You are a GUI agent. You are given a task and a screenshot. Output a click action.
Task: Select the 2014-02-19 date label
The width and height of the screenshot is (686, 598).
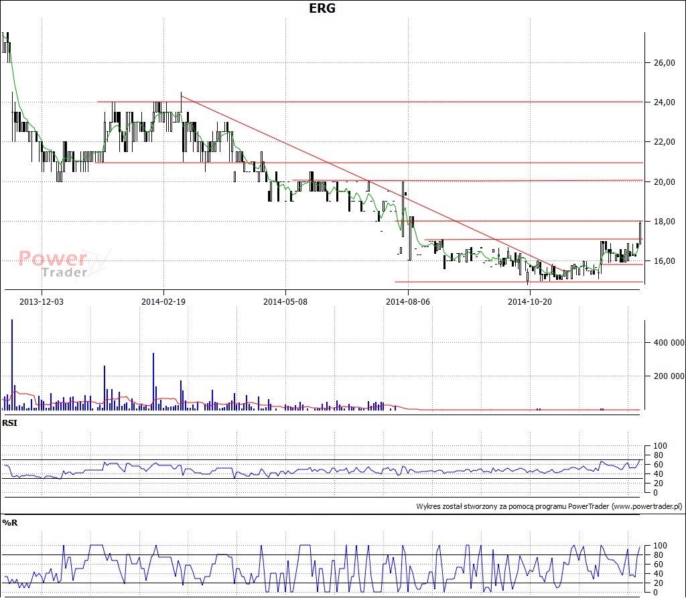pos(163,302)
